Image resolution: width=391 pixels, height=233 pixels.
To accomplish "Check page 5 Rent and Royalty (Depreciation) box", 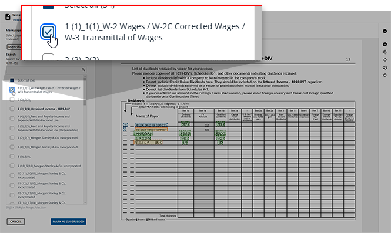I will 12,128.
